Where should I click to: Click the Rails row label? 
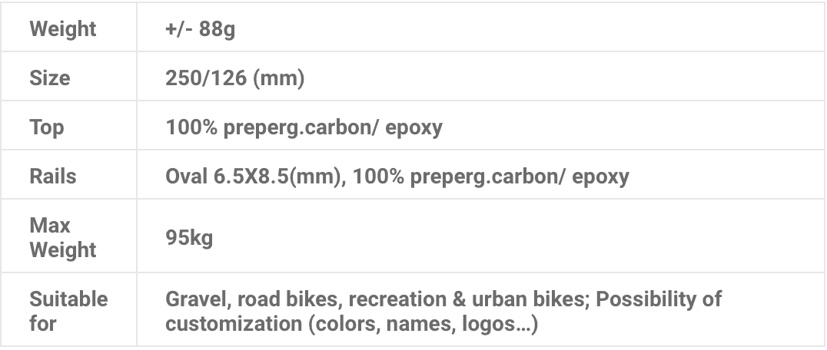pyautogui.click(x=53, y=177)
